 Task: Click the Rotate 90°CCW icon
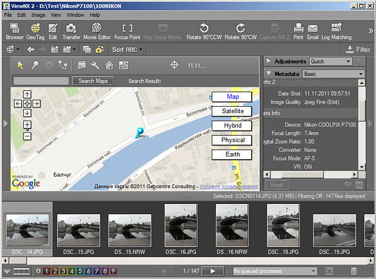[204, 28]
